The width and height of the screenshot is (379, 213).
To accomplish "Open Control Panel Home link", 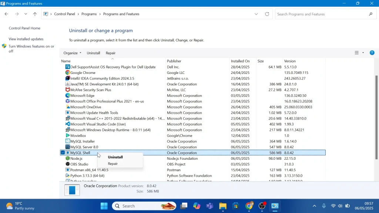I will point(24,28).
